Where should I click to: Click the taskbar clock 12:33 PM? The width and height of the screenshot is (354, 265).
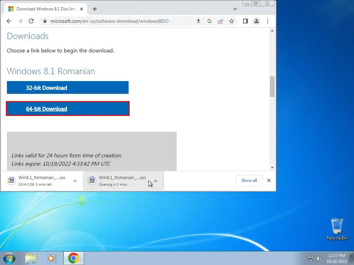336,258
